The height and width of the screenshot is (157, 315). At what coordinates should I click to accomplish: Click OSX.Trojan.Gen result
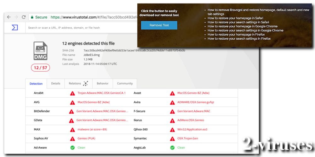coord(188,138)
